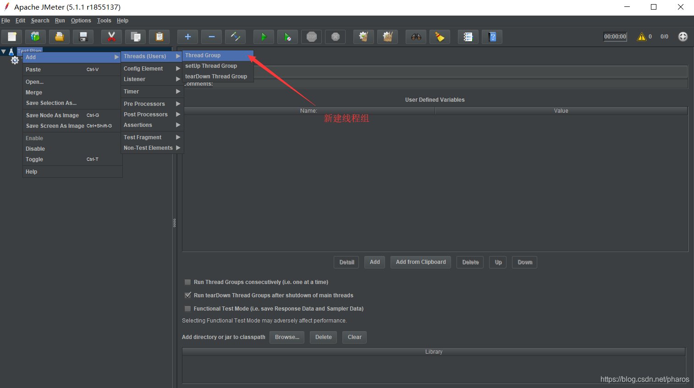Click Start no pauses icon
The width and height of the screenshot is (694, 388).
(x=287, y=37)
